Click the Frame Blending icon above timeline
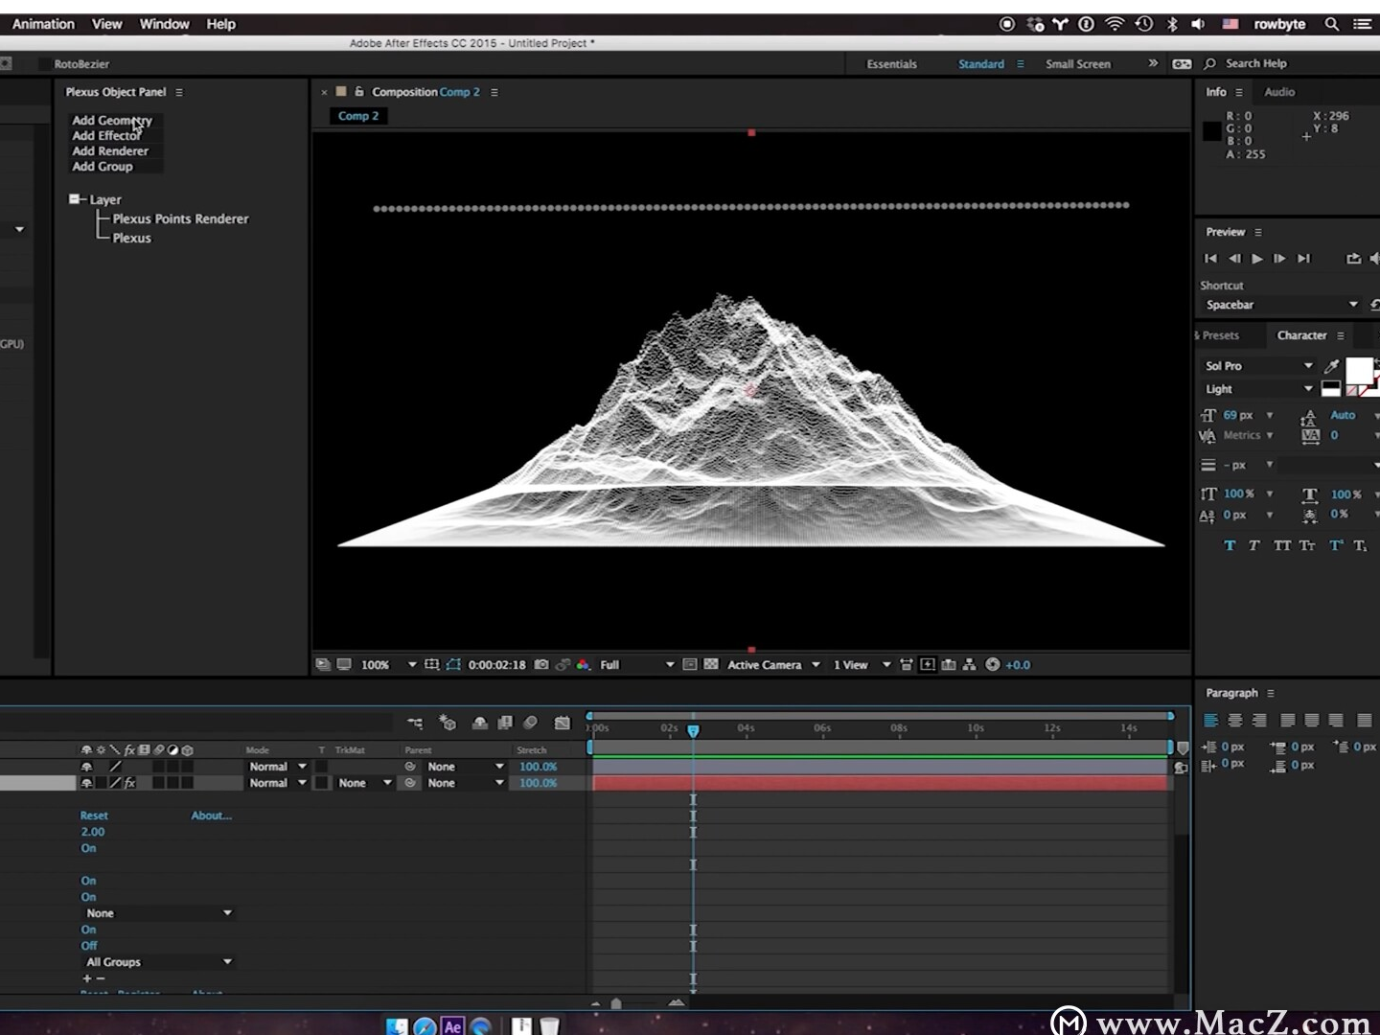The width and height of the screenshot is (1380, 1035). 506,724
